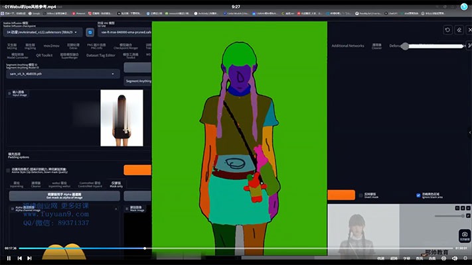Switch to the Mask only tab
472x265 pixels.
[x=116, y=184]
